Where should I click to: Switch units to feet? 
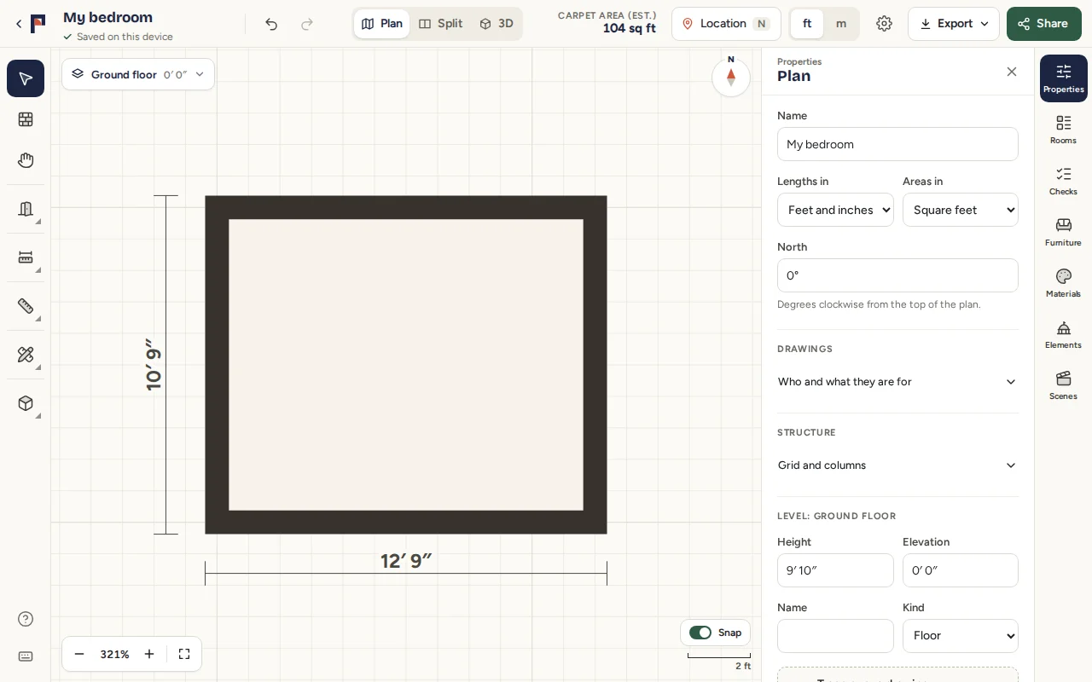[807, 24]
